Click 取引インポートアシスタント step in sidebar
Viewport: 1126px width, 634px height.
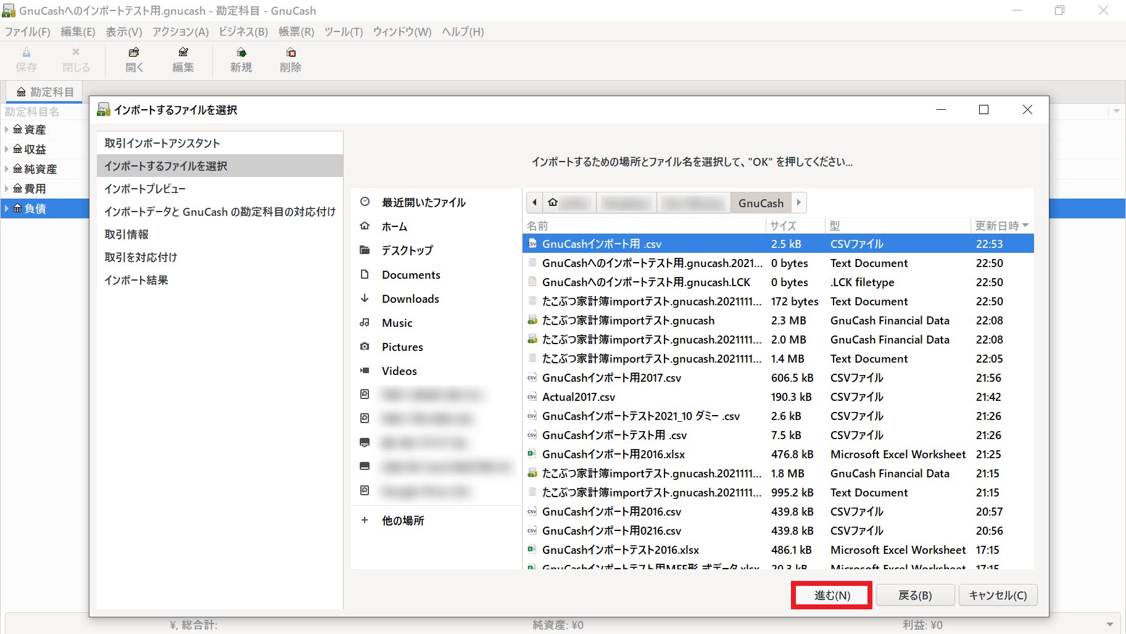(220, 143)
